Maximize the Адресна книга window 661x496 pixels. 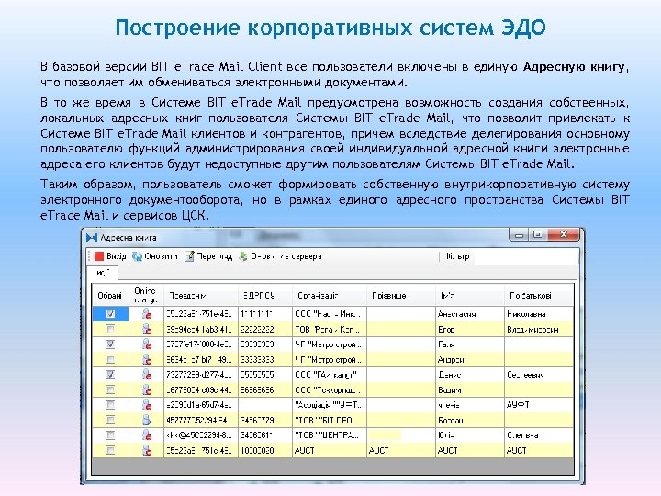click(x=537, y=234)
